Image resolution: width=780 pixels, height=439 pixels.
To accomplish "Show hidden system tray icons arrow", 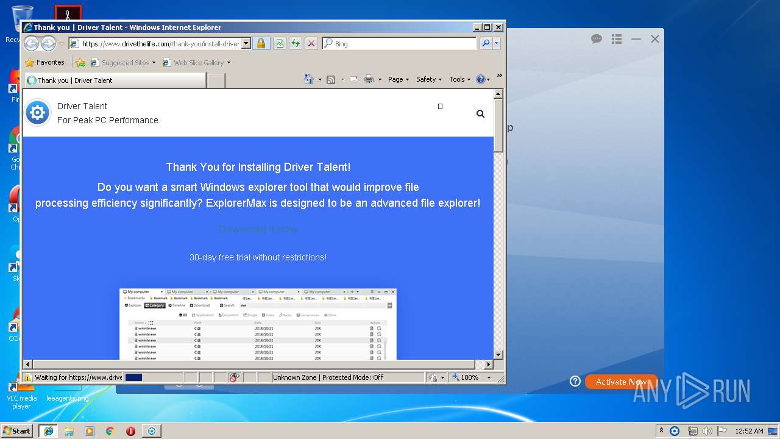I will click(x=661, y=430).
